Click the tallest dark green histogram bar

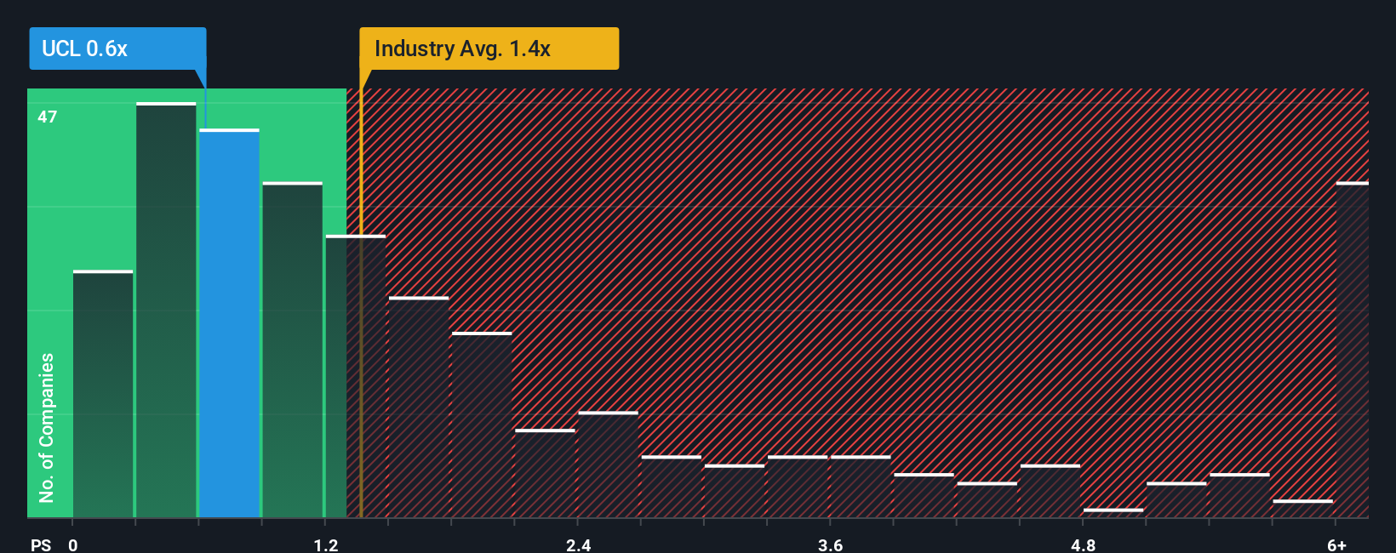point(166,311)
